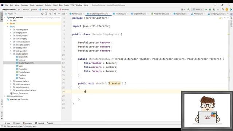
Task: Select Main class in iterator.pattern
Action: pos(20,66)
